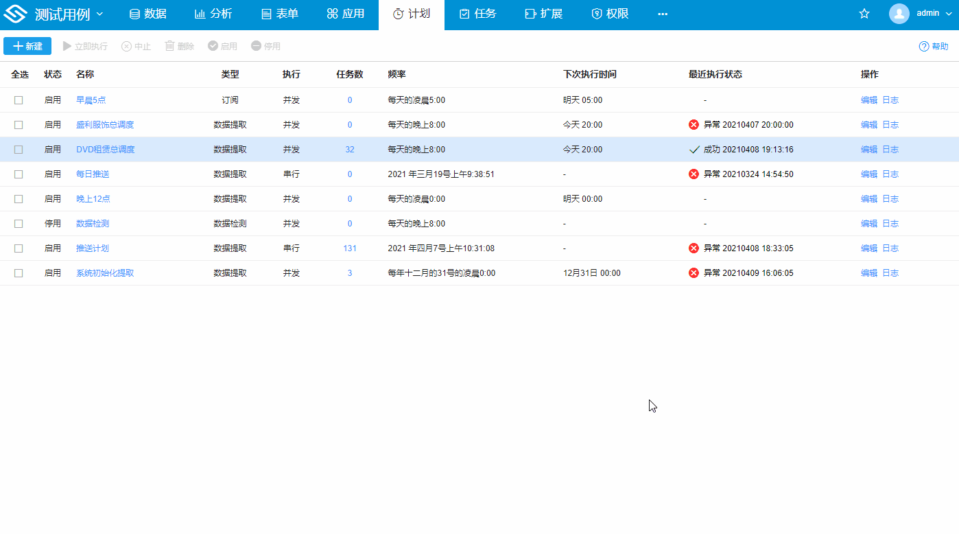Click the star favorites icon

[864, 14]
